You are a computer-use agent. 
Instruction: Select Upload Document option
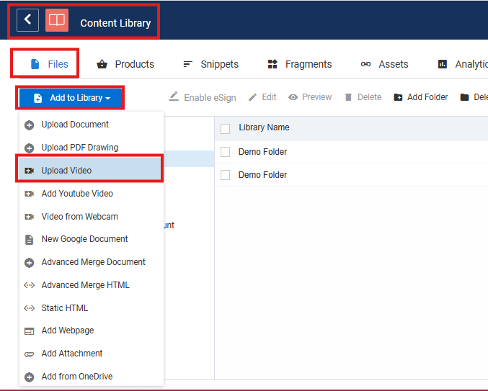75,125
